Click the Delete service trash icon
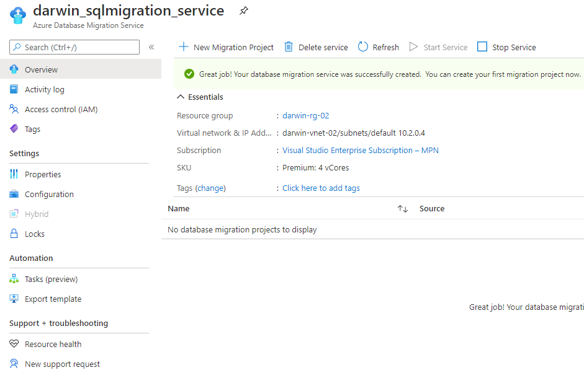The height and width of the screenshot is (383, 584). [289, 47]
